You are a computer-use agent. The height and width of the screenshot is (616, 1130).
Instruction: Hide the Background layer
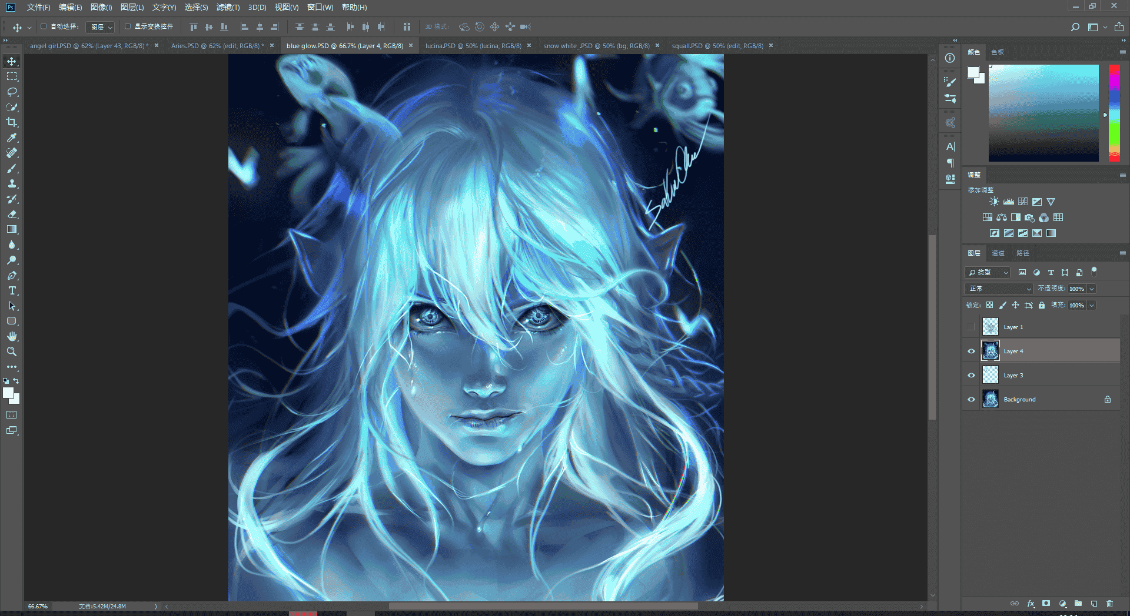pos(971,399)
